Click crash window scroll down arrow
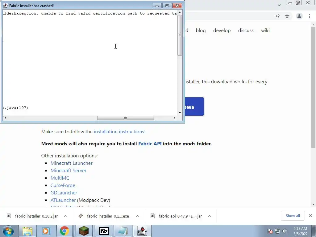The height and width of the screenshot is (237, 316). (180, 113)
